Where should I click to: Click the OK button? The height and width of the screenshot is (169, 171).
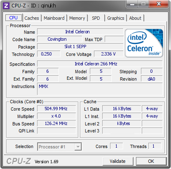click(151, 161)
